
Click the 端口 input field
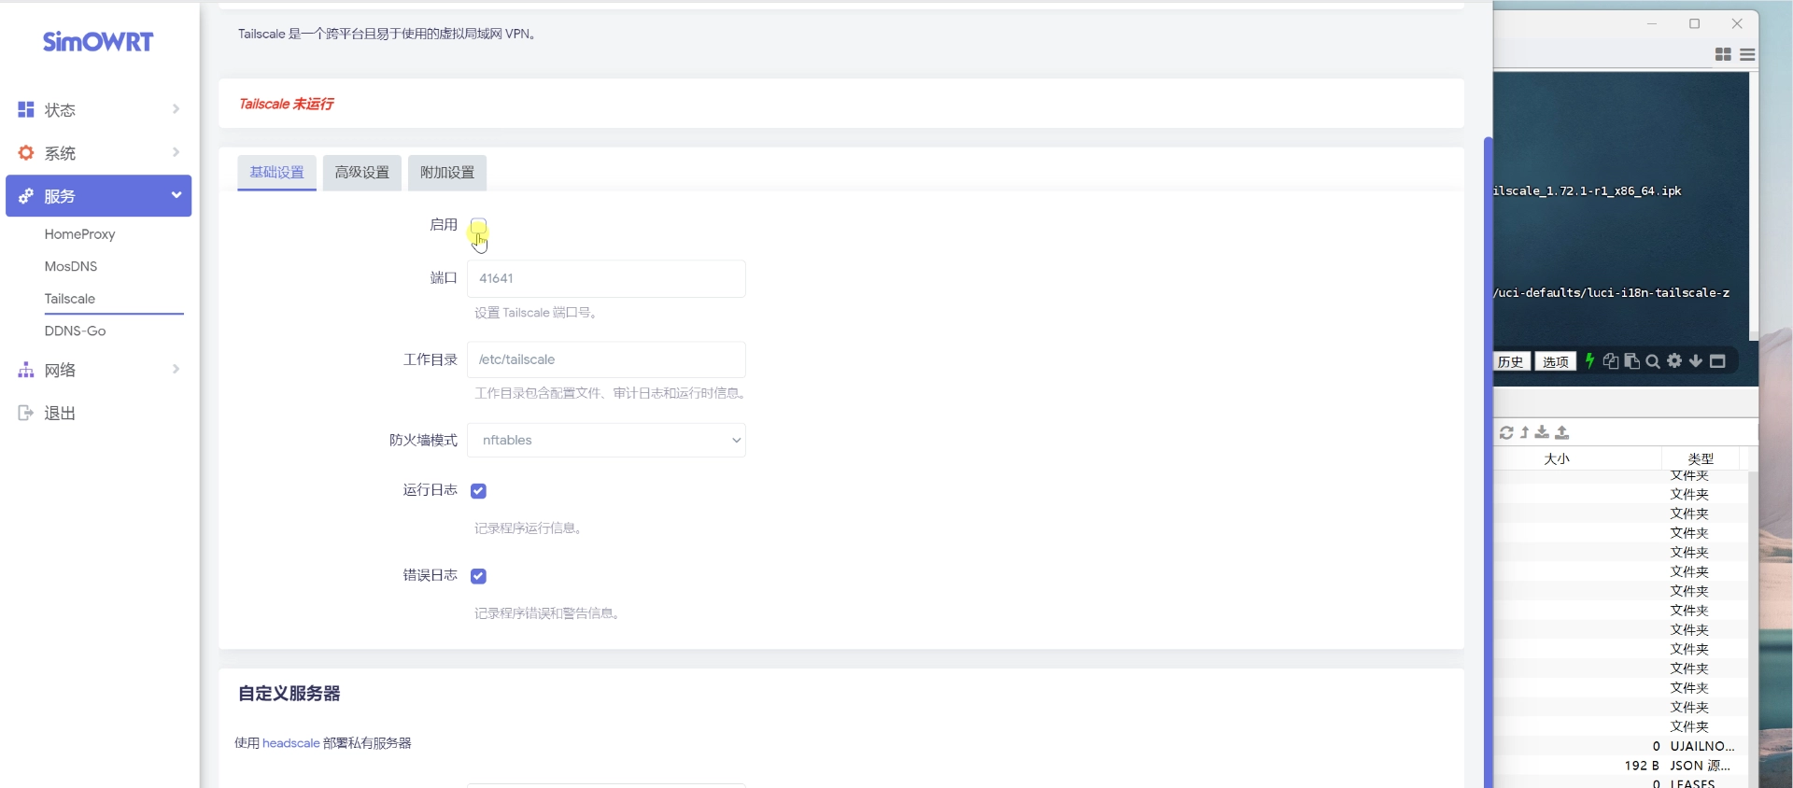tap(606, 278)
